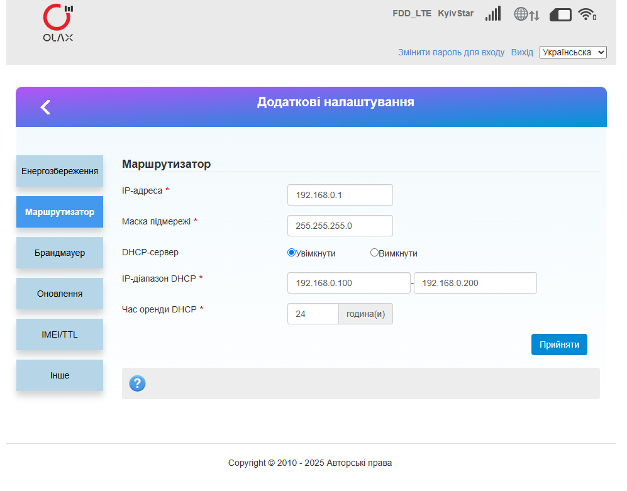Click the Прийняти button
Image resolution: width=627 pixels, height=491 pixels.
point(559,345)
